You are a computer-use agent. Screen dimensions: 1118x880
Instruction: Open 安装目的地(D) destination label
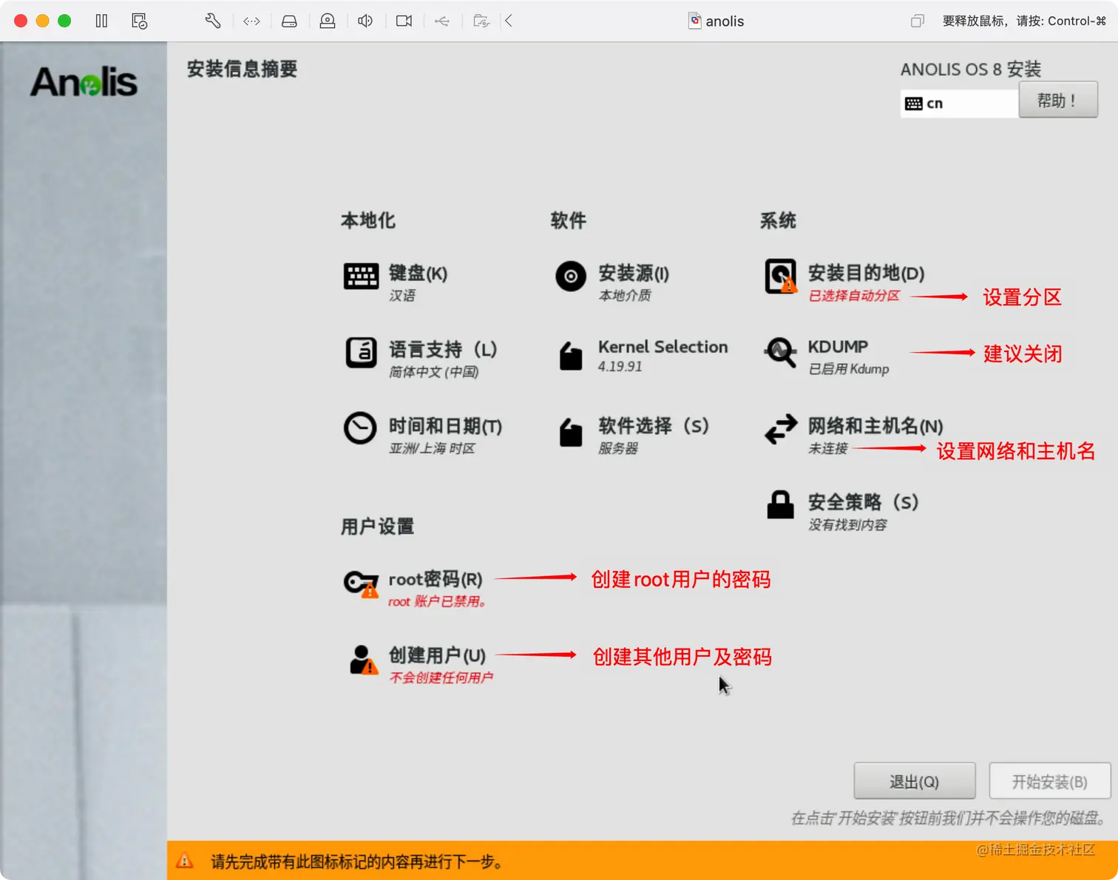(x=866, y=273)
